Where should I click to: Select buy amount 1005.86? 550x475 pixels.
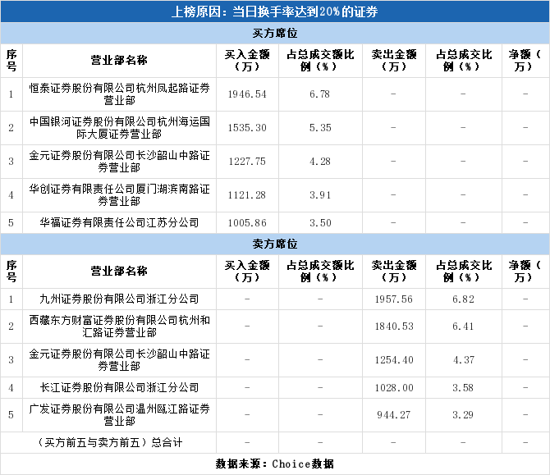(x=247, y=222)
